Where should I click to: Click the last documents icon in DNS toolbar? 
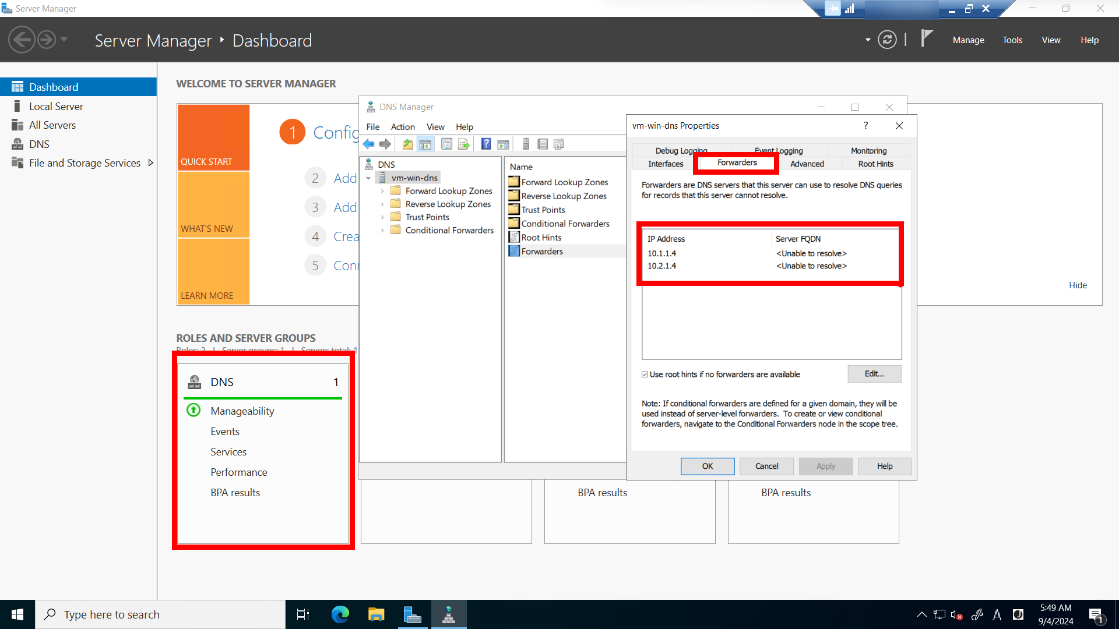559,144
